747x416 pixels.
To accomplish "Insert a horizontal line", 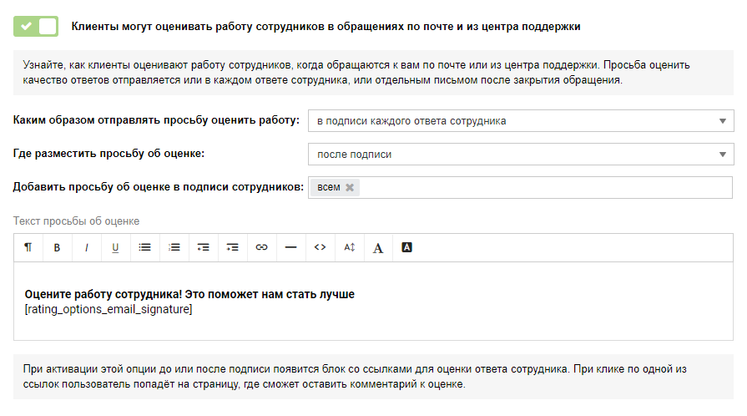I will pos(290,247).
